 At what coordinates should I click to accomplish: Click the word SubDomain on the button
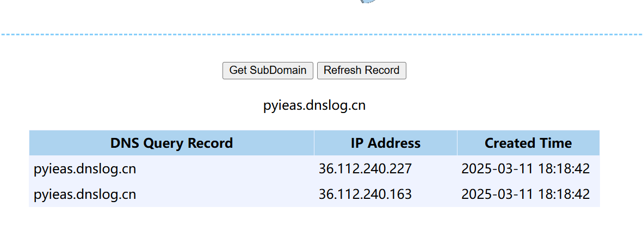click(x=278, y=71)
